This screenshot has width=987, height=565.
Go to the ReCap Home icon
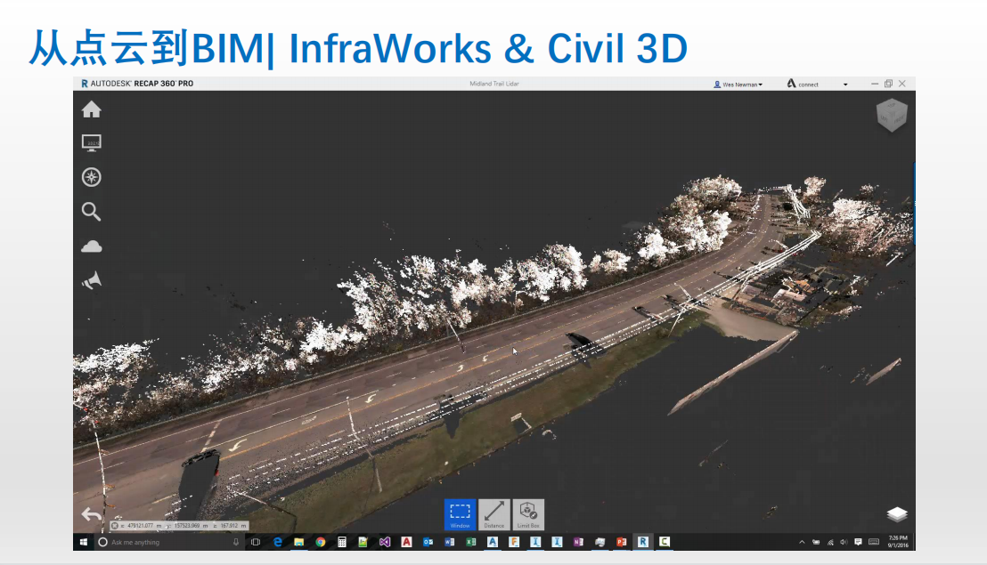point(91,109)
